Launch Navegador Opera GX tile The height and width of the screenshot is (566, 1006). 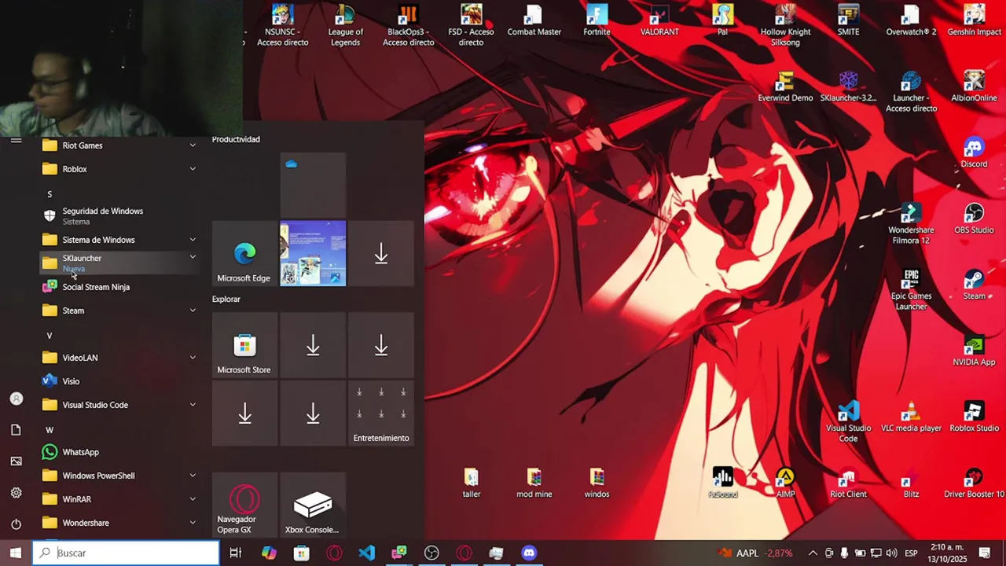[x=244, y=505]
